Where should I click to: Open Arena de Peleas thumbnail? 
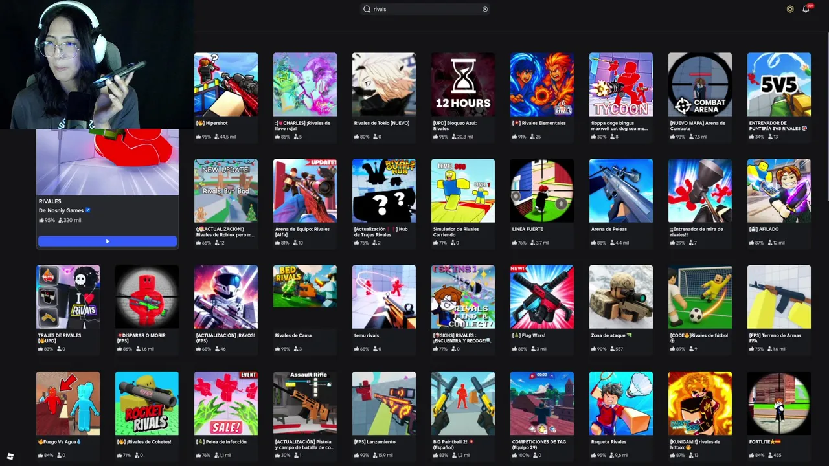click(x=621, y=191)
